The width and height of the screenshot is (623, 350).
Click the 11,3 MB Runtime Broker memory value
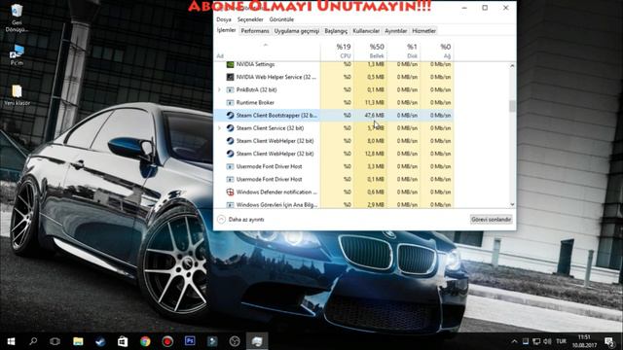tap(374, 102)
